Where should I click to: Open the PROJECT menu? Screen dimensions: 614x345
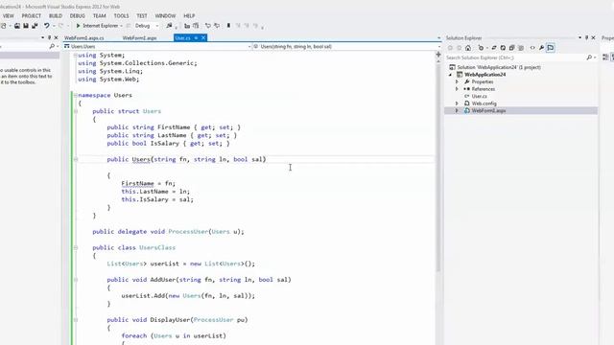click(x=32, y=15)
